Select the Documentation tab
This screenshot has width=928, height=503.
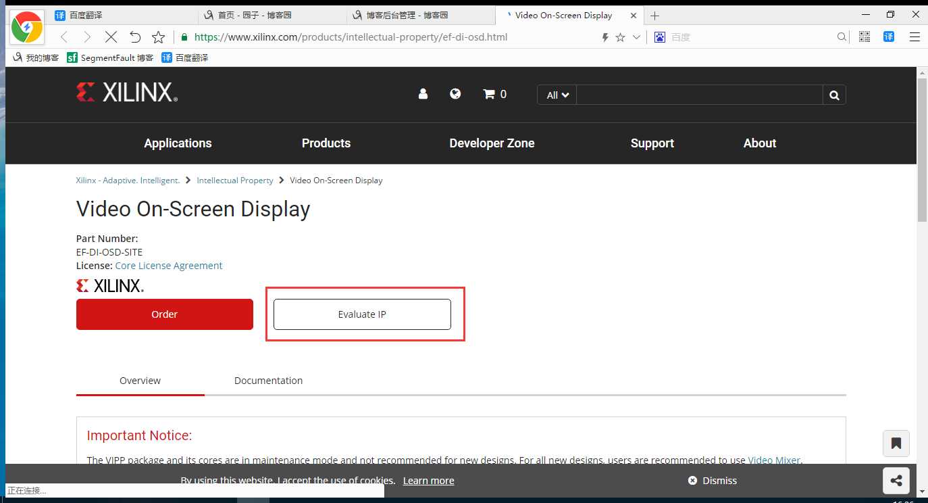(268, 381)
